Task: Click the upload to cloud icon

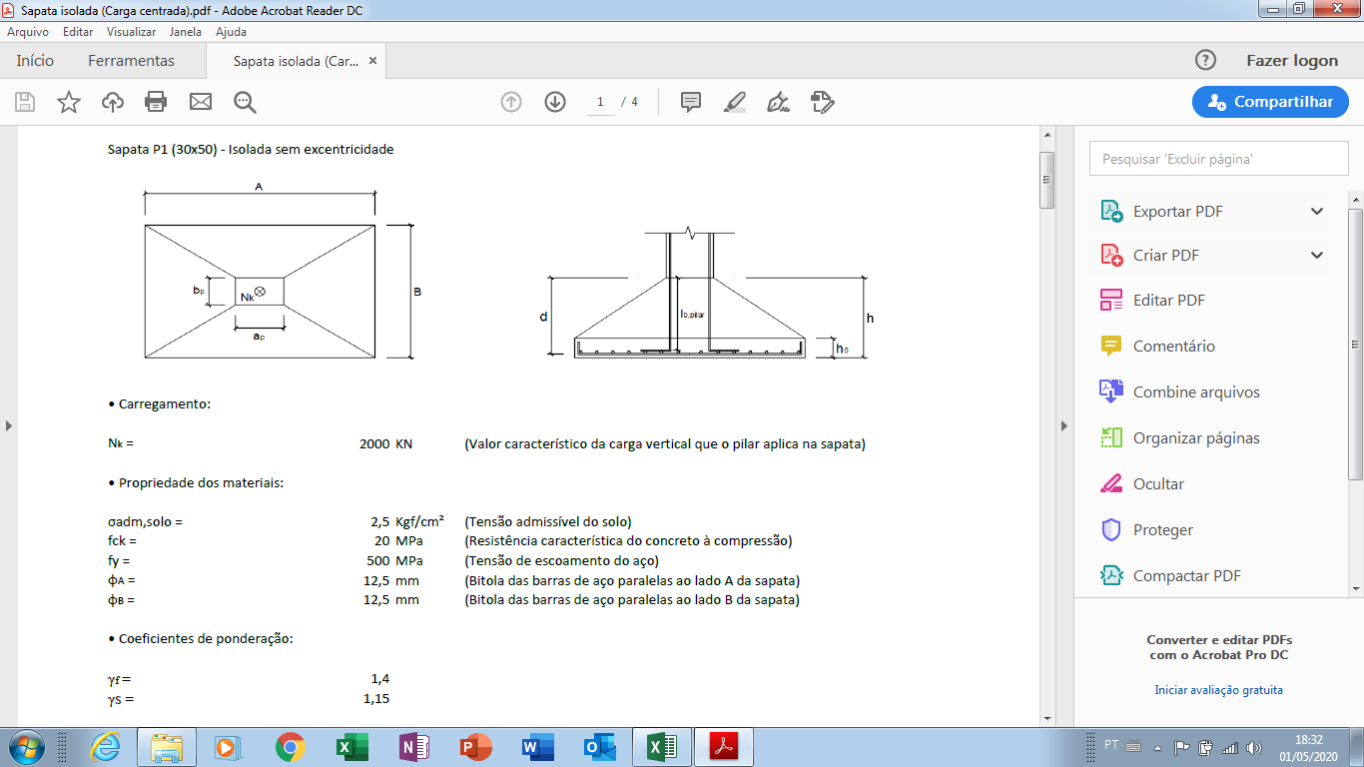Action: pyautogui.click(x=113, y=102)
